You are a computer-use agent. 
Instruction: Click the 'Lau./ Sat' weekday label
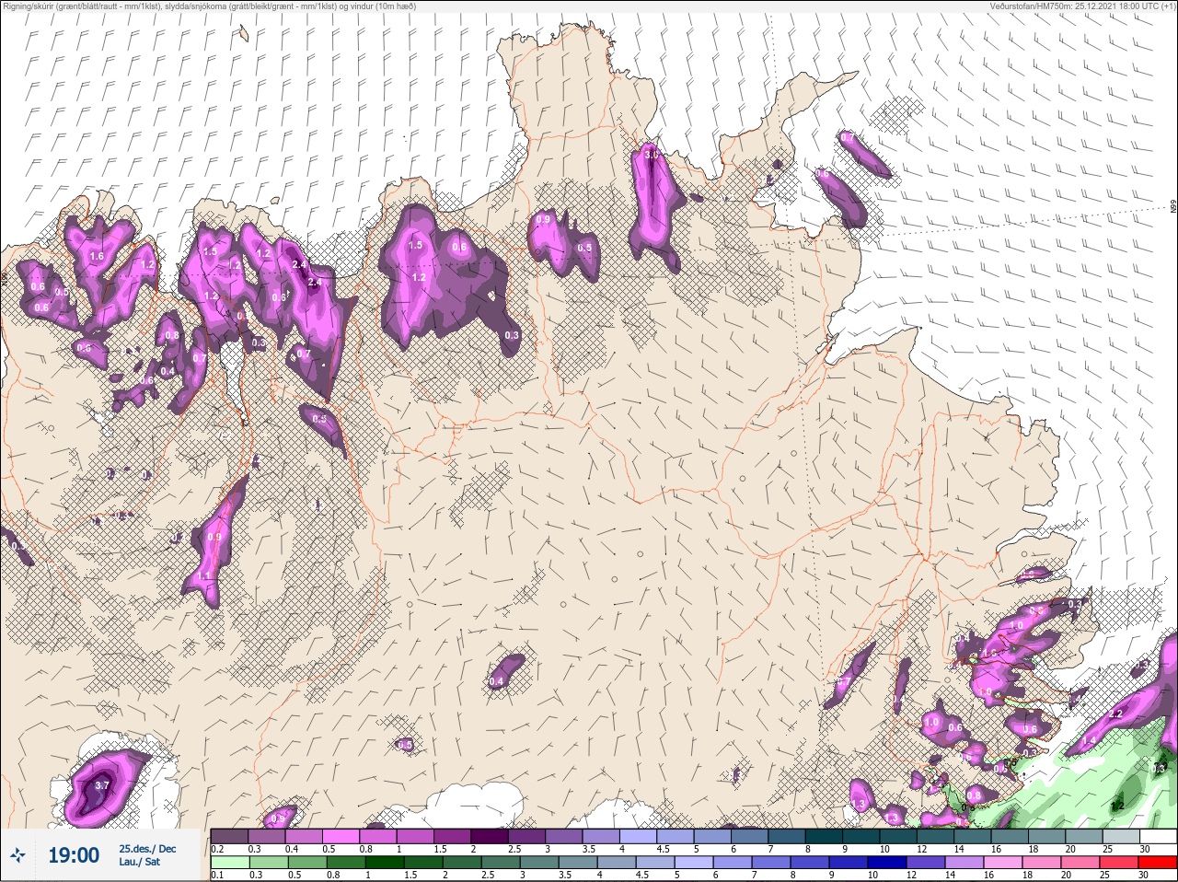point(140,862)
